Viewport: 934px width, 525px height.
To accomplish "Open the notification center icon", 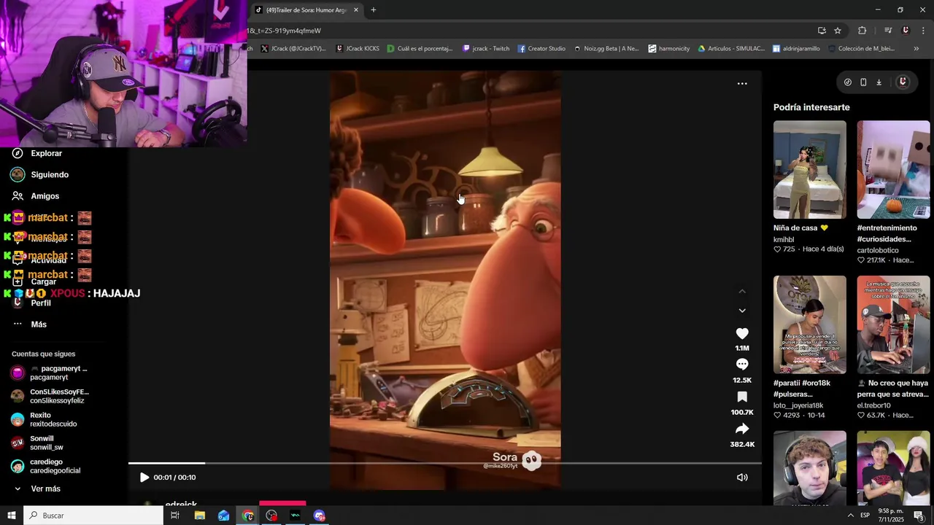I will click(919, 516).
